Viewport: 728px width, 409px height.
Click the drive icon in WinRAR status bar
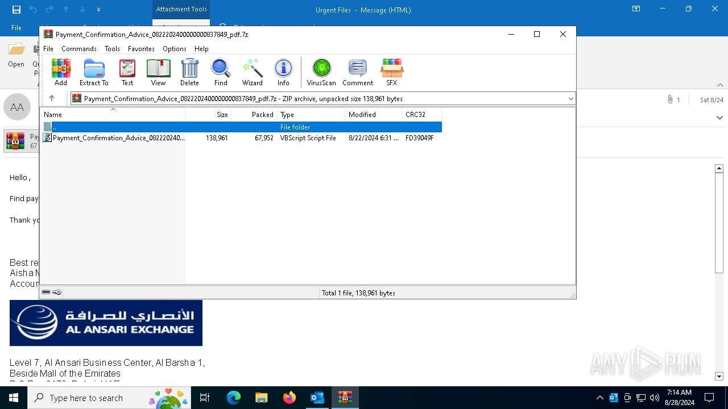pyautogui.click(x=46, y=292)
